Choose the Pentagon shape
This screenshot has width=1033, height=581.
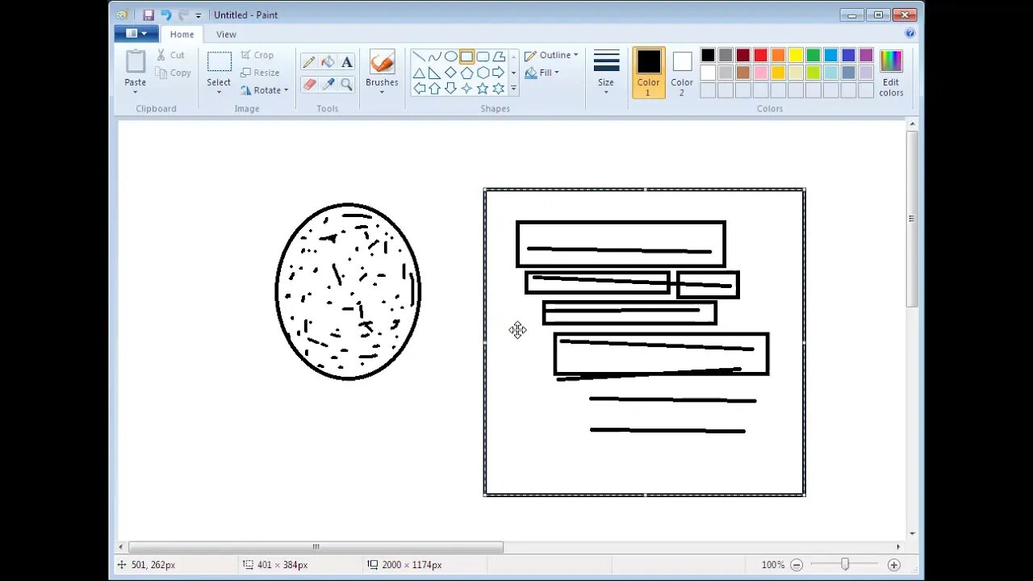point(466,73)
